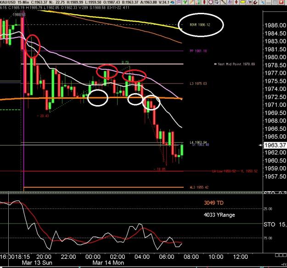Click the 4033 YRange text
The height and width of the screenshot is (268, 287).
[x=219, y=215]
